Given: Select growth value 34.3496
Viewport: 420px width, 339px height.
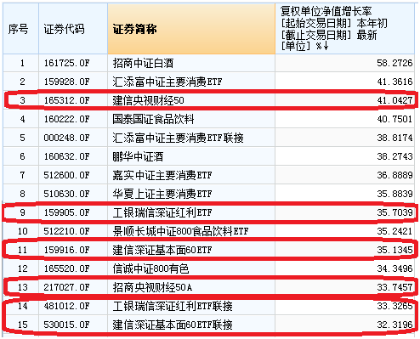Looking at the screenshot, I should (394, 268).
